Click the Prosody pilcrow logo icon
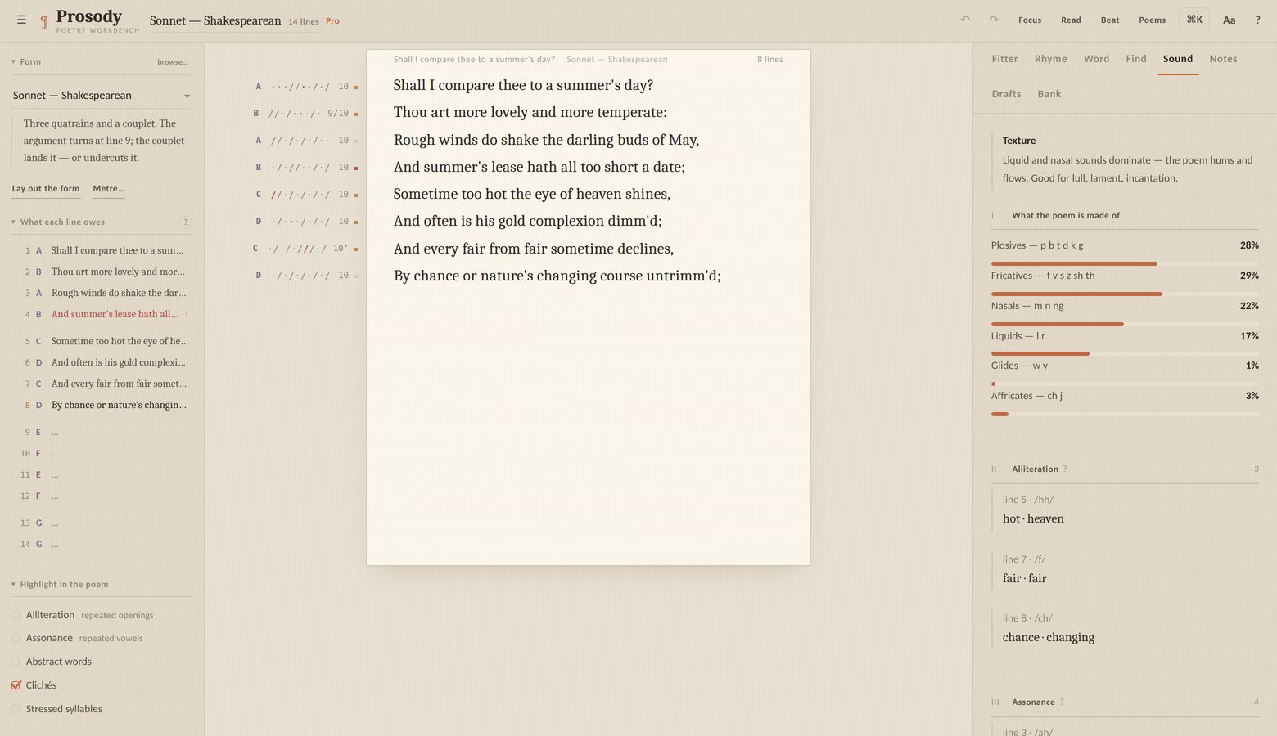Viewport: 1277px width, 736px height. [44, 21]
